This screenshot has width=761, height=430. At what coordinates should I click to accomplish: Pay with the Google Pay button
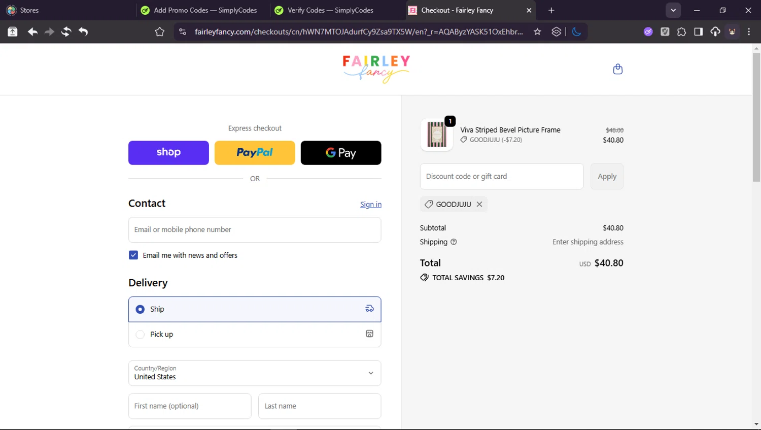point(341,153)
